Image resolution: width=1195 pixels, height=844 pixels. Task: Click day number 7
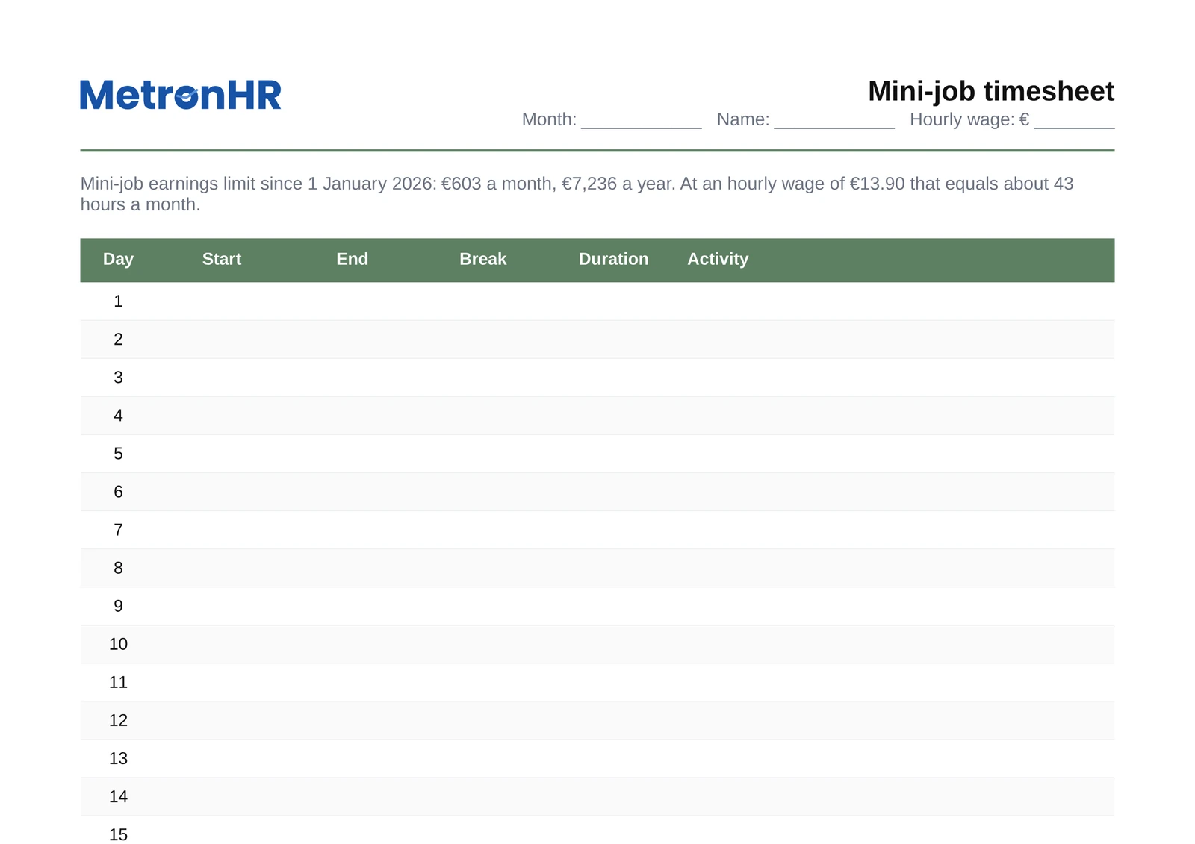pyautogui.click(x=118, y=530)
